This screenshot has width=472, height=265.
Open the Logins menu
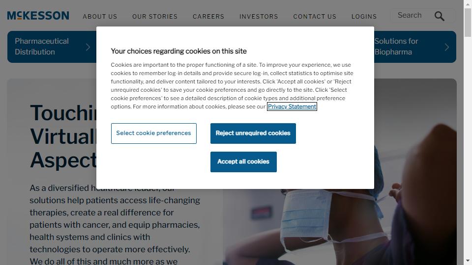pyautogui.click(x=364, y=17)
